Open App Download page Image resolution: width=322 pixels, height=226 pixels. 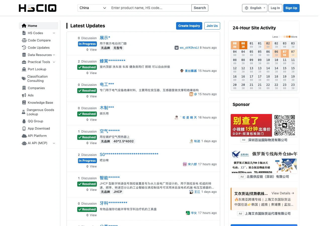coord(38,128)
